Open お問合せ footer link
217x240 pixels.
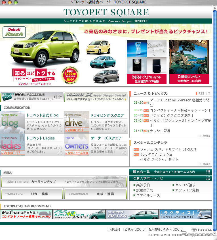click(115, 229)
